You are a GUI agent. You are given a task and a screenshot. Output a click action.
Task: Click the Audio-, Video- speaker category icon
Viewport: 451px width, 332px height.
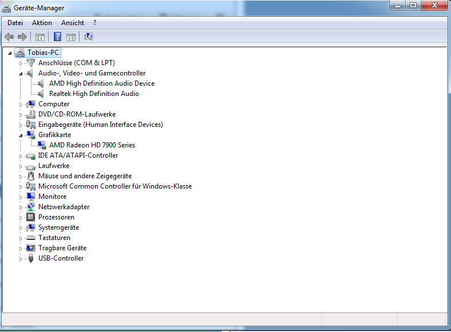(x=30, y=73)
